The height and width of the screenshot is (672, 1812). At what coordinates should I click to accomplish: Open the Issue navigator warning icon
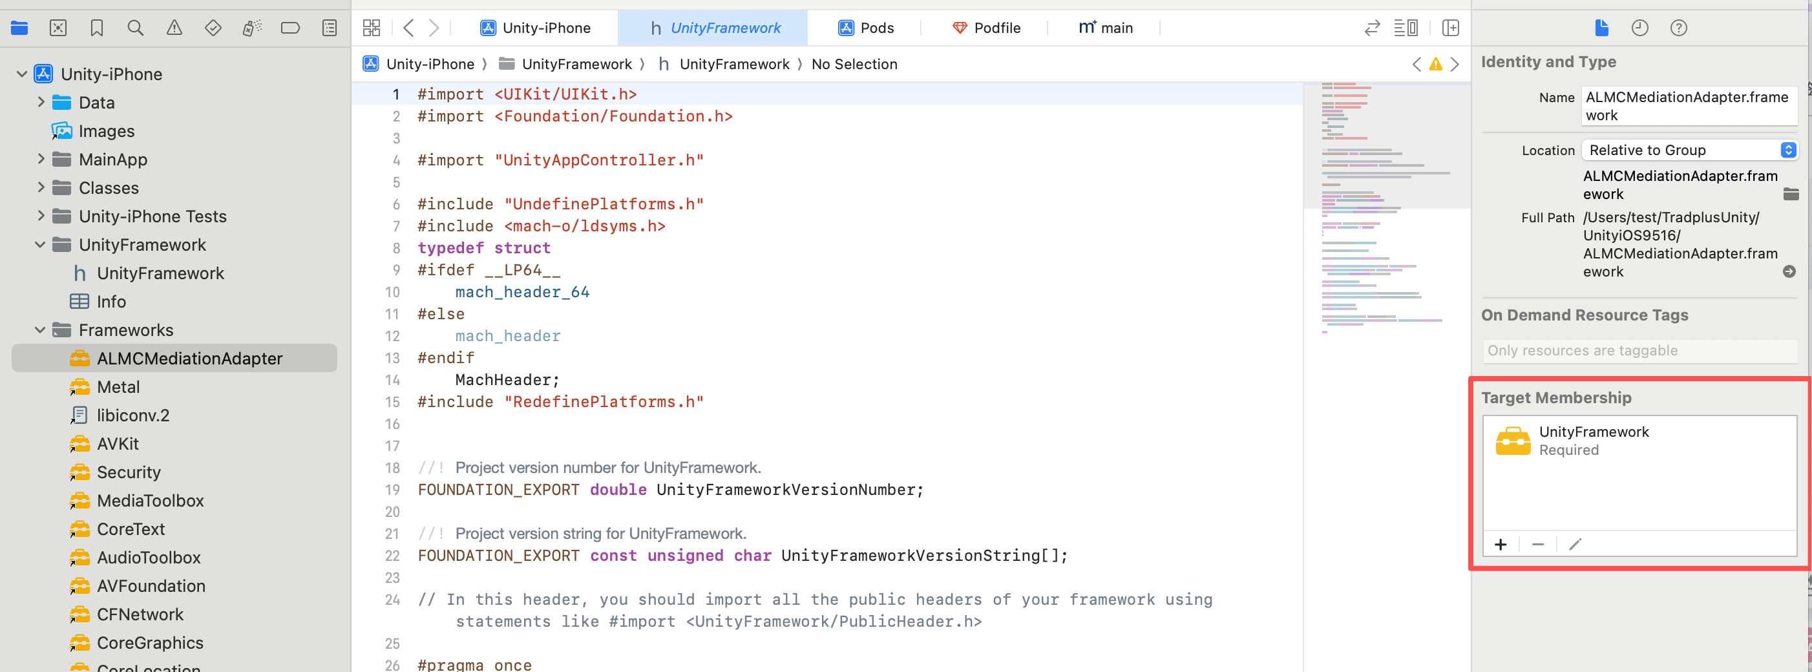[174, 28]
